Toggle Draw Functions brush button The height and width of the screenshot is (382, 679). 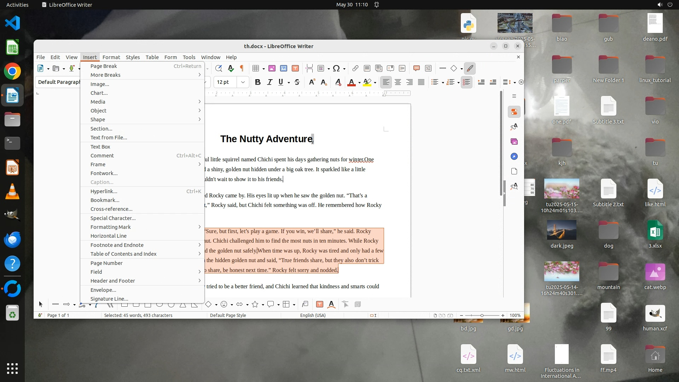tap(470, 69)
